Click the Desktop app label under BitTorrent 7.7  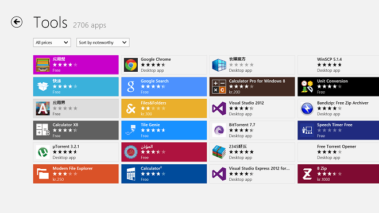pyautogui.click(x=241, y=136)
